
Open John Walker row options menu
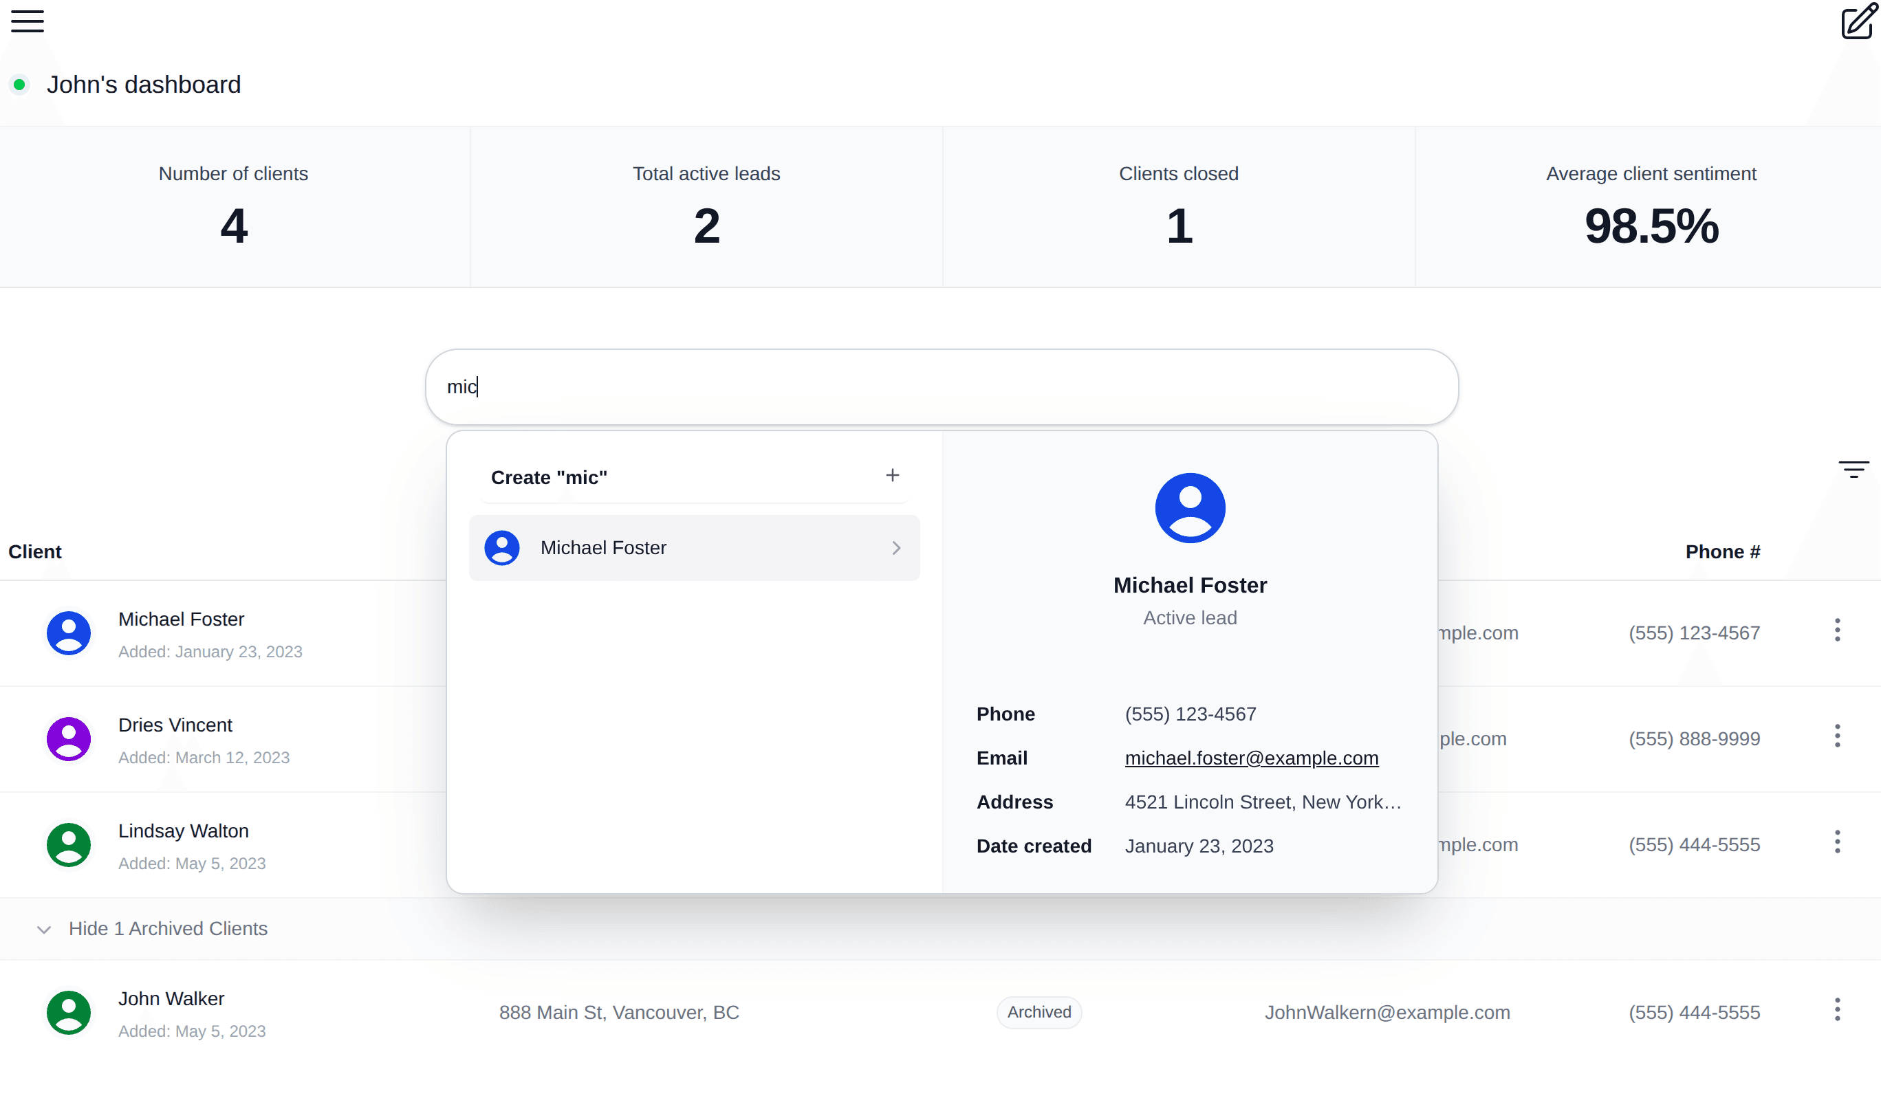coord(1837,1011)
